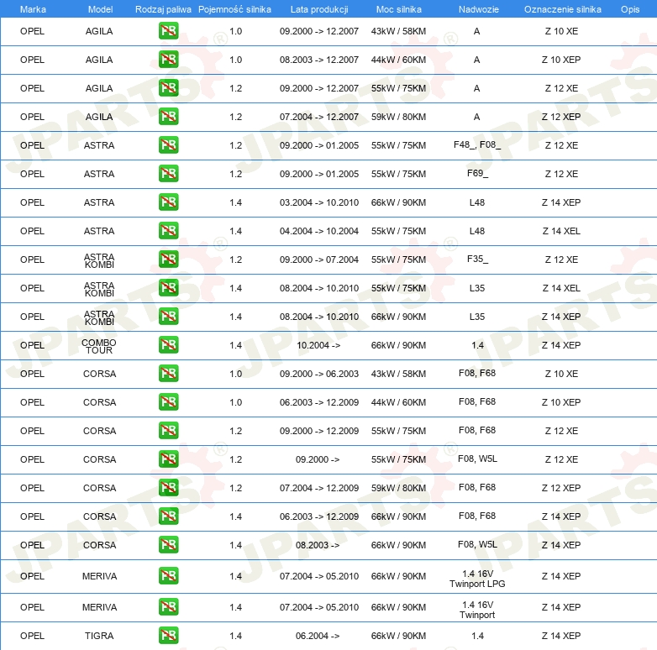The image size is (657, 650).
Task: Click the Oznaczenie silnika header
Action: click(562, 9)
